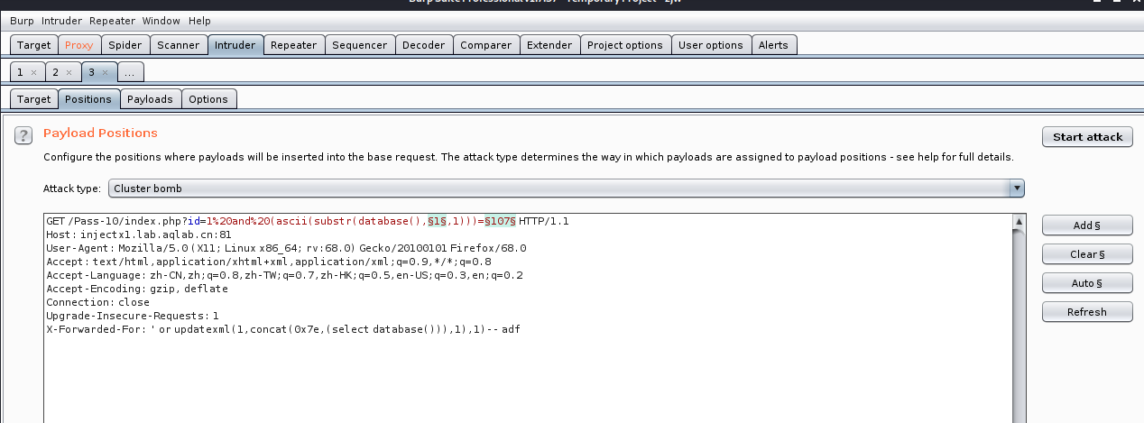Click the Start attack button
Viewport: 1144px width, 423px height.
pyautogui.click(x=1087, y=137)
